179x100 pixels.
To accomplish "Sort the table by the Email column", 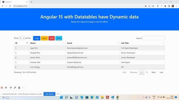I will (93, 43).
